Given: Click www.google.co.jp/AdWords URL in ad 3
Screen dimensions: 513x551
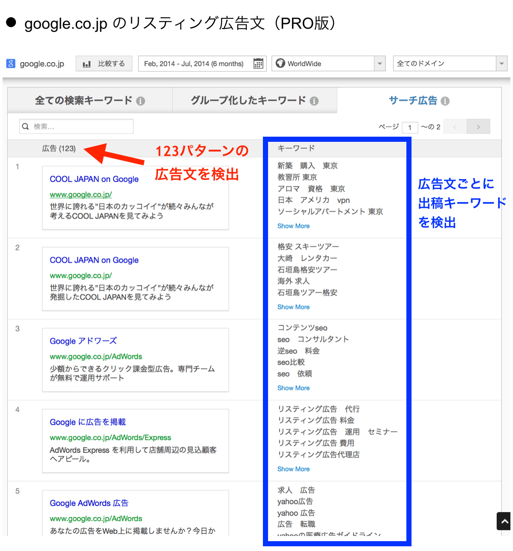Looking at the screenshot, I should pyautogui.click(x=96, y=356).
